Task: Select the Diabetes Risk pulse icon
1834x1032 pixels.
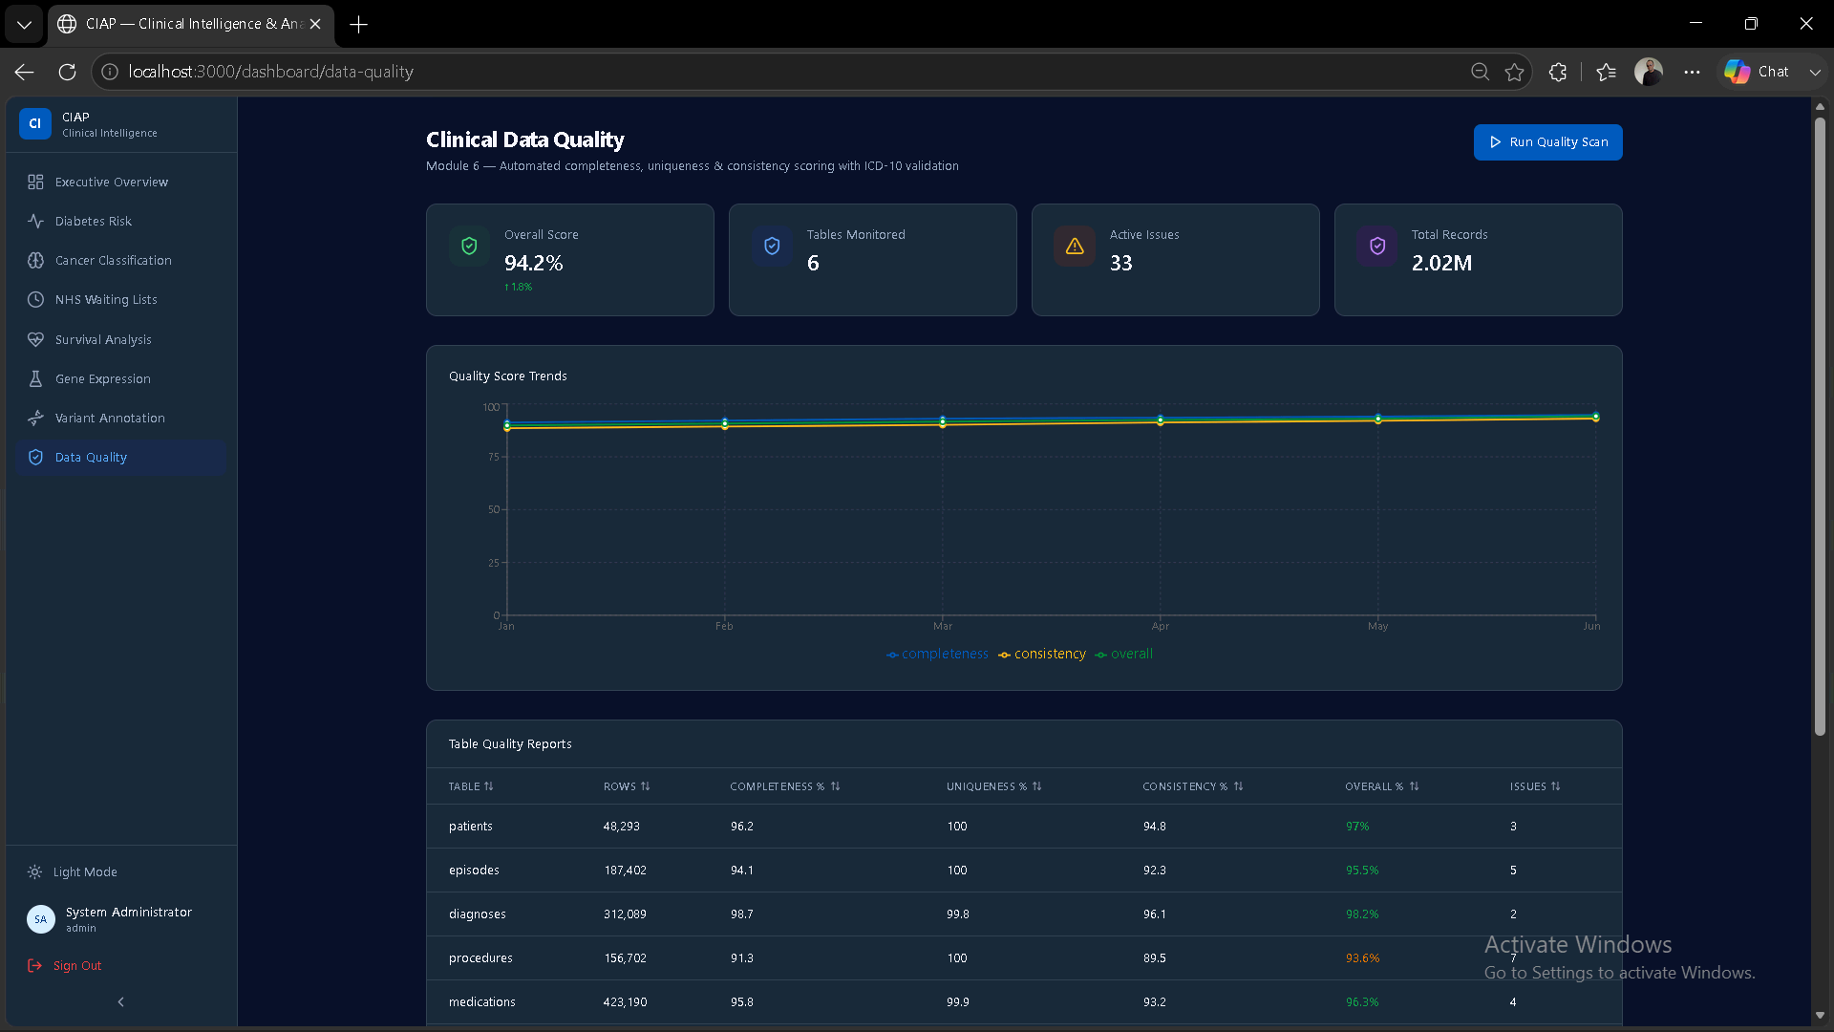Action: pyautogui.click(x=35, y=221)
